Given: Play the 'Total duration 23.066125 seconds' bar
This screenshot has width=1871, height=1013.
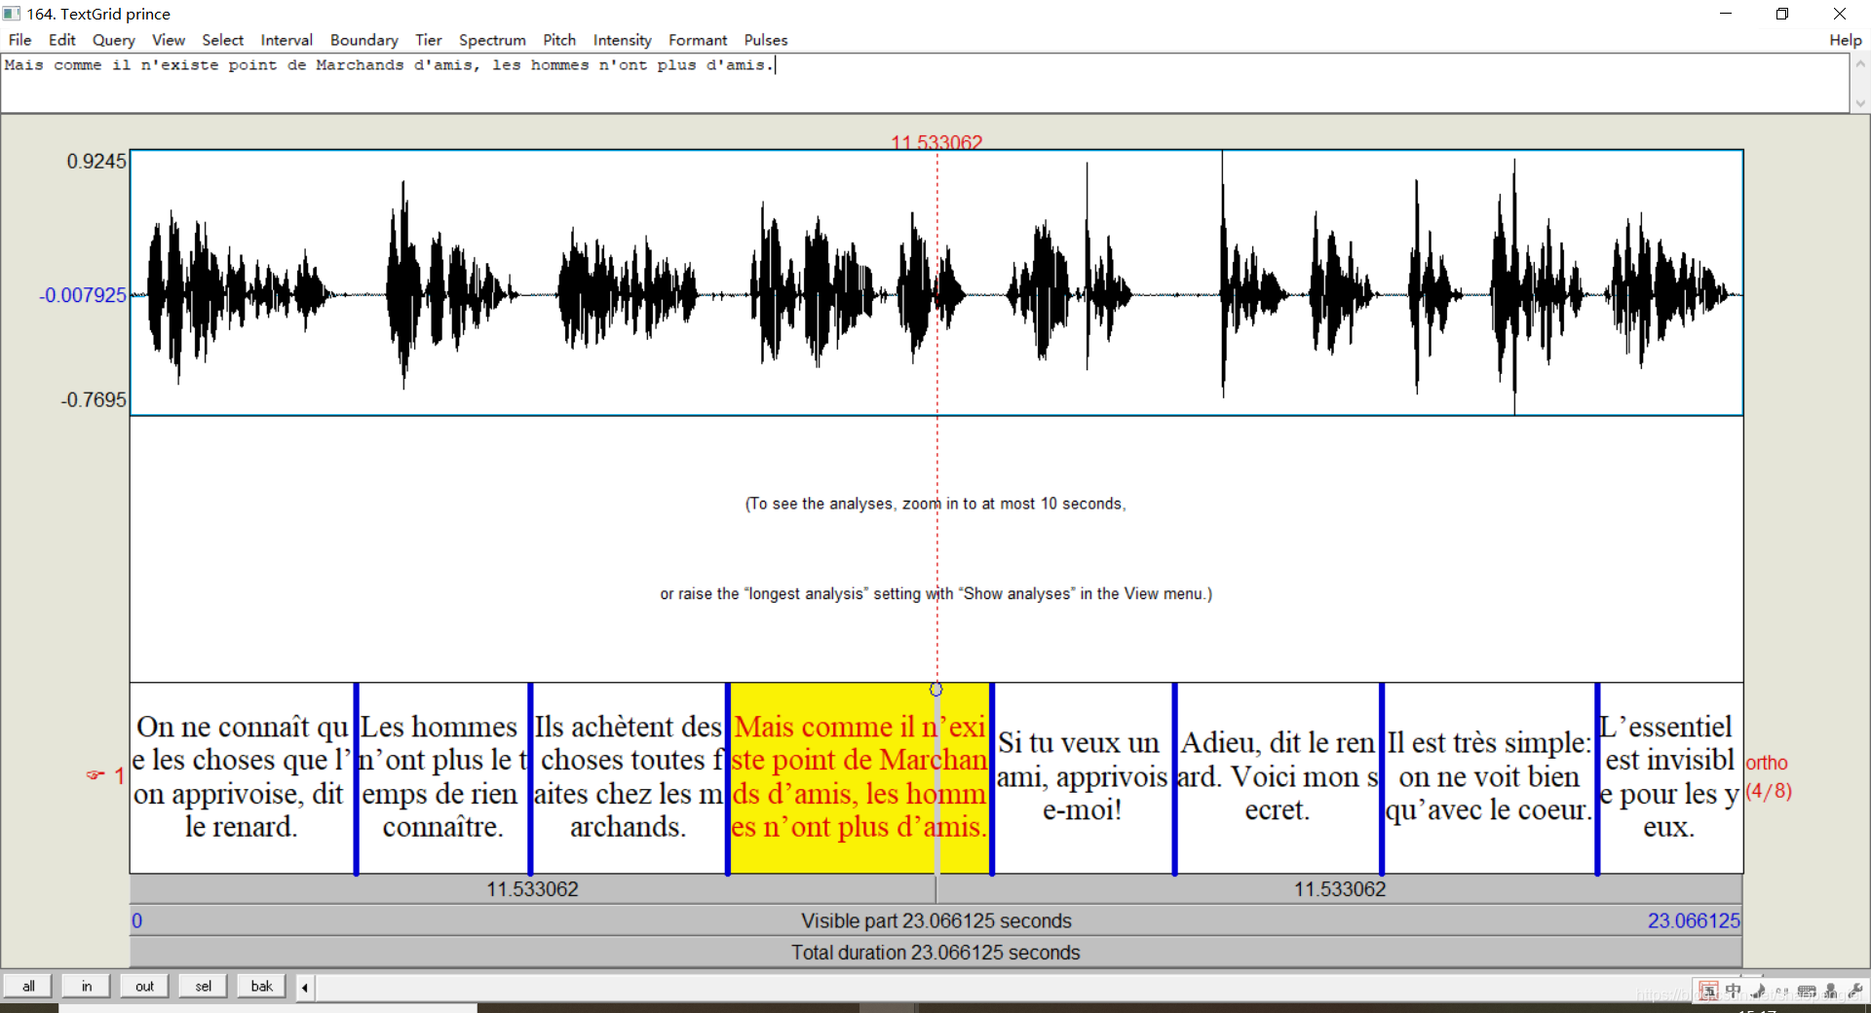Looking at the screenshot, I should 935,953.
